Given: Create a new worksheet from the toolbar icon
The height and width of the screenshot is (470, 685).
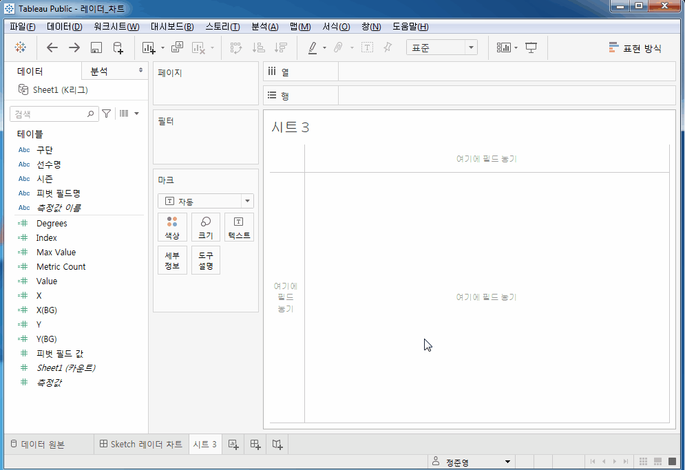Looking at the screenshot, I should 149,47.
